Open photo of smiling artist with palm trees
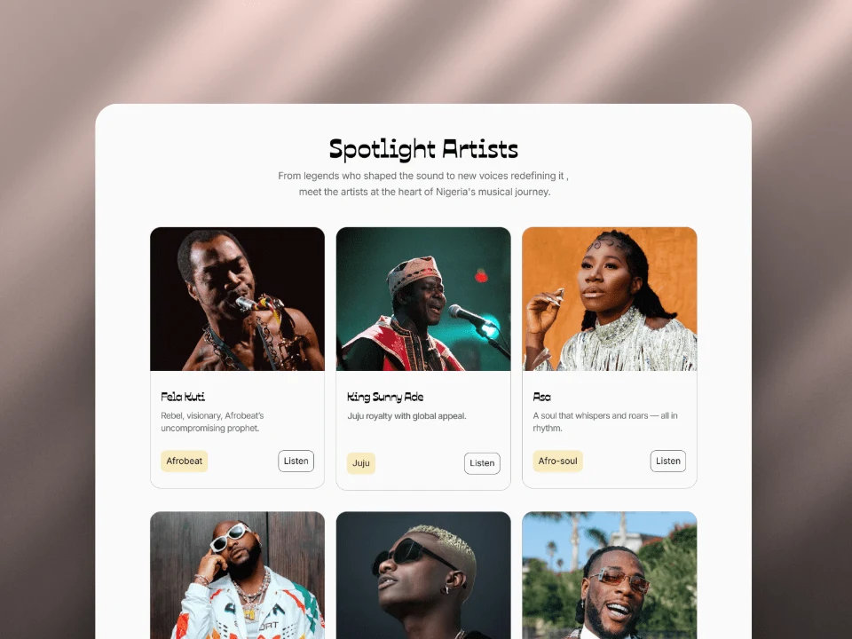 [x=610, y=575]
